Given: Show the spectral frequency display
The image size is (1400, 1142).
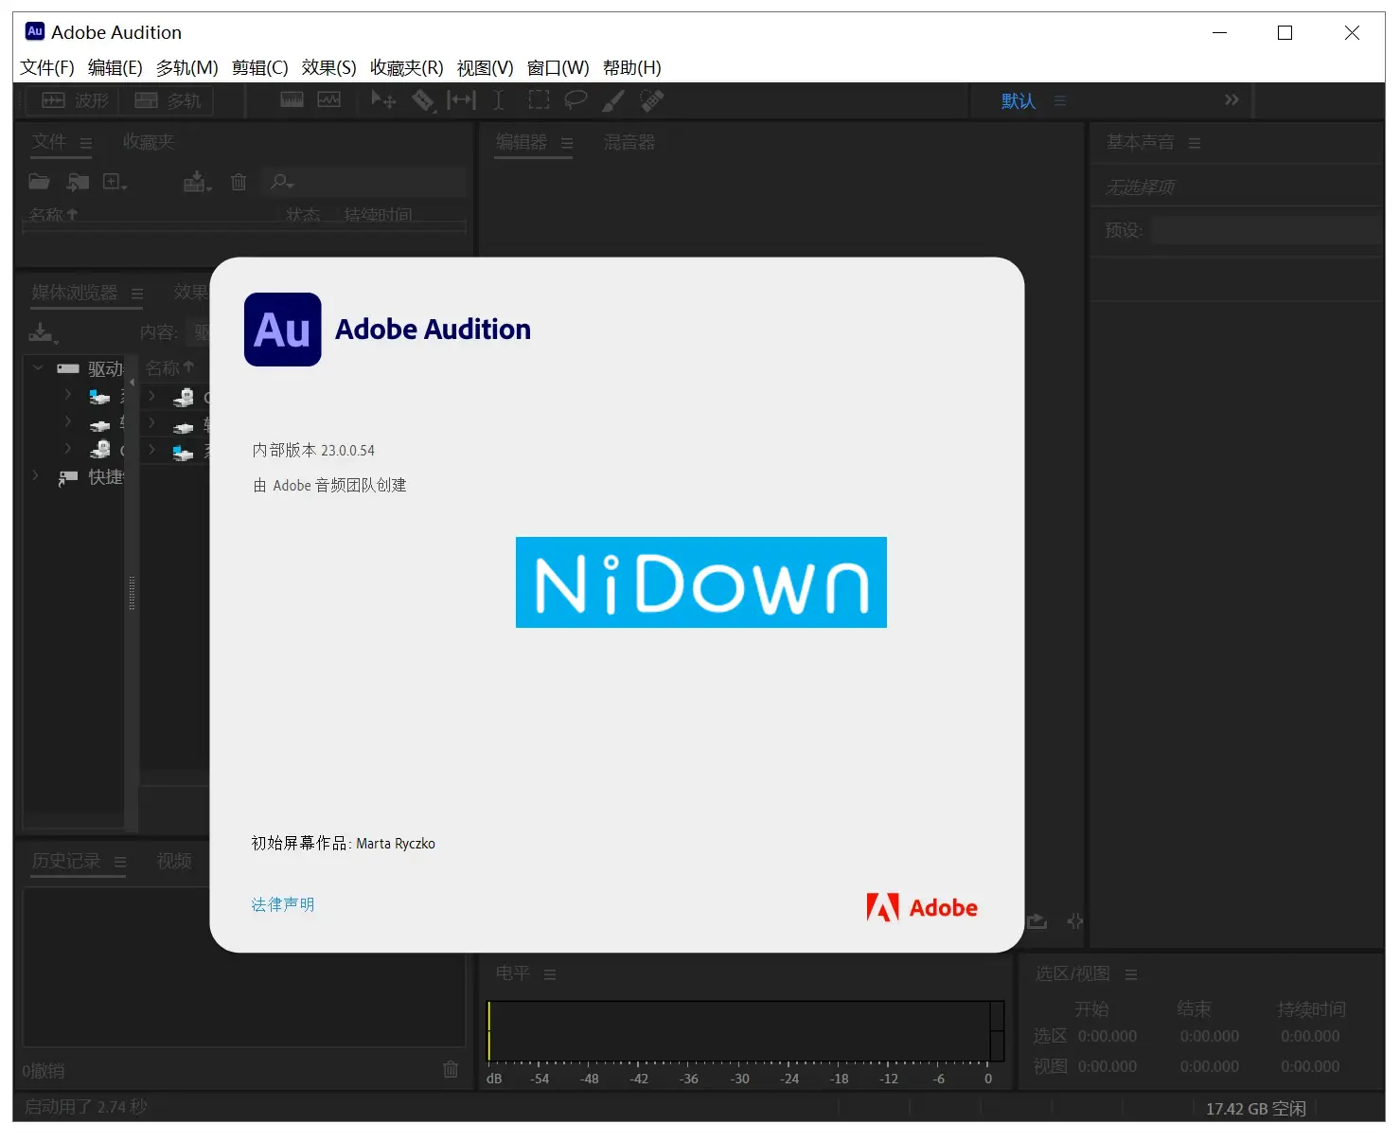Looking at the screenshot, I should pos(292,99).
